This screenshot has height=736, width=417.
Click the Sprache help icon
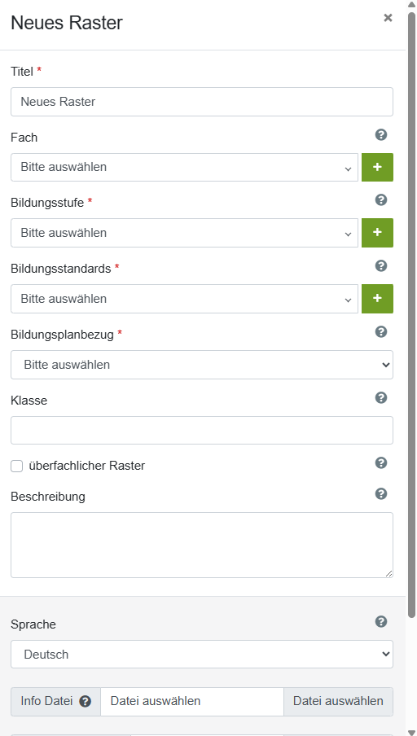coord(381,622)
